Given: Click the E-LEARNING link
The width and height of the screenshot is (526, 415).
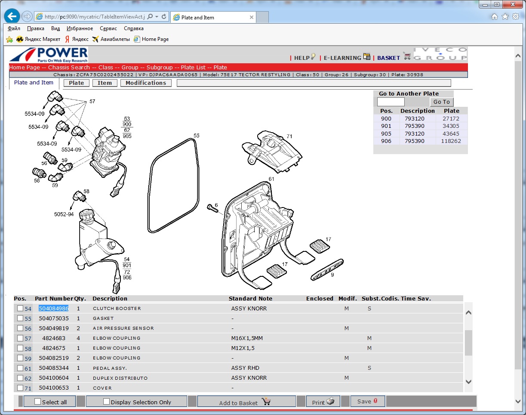Looking at the screenshot, I should click(342, 58).
